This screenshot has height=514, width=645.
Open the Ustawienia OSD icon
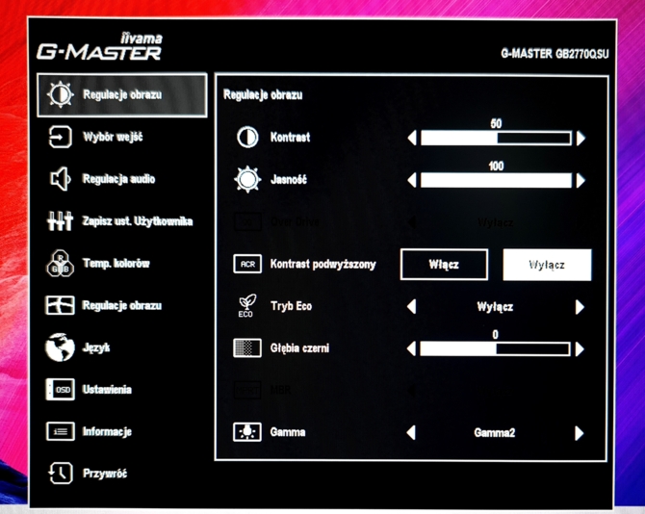[60, 390]
